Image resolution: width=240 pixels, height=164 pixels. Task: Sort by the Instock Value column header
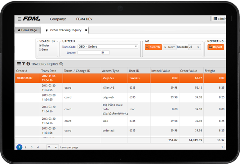tap(165, 71)
